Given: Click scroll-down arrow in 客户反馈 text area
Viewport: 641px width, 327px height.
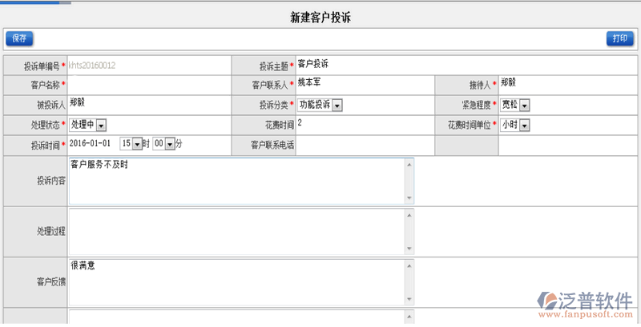Looking at the screenshot, I should [409, 299].
